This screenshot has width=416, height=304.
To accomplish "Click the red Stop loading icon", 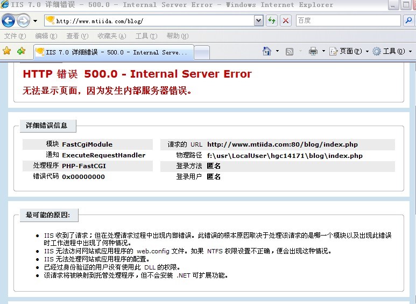I will [285, 20].
